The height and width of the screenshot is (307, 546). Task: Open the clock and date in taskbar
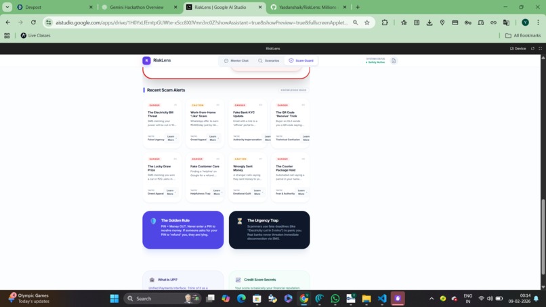[519, 298]
